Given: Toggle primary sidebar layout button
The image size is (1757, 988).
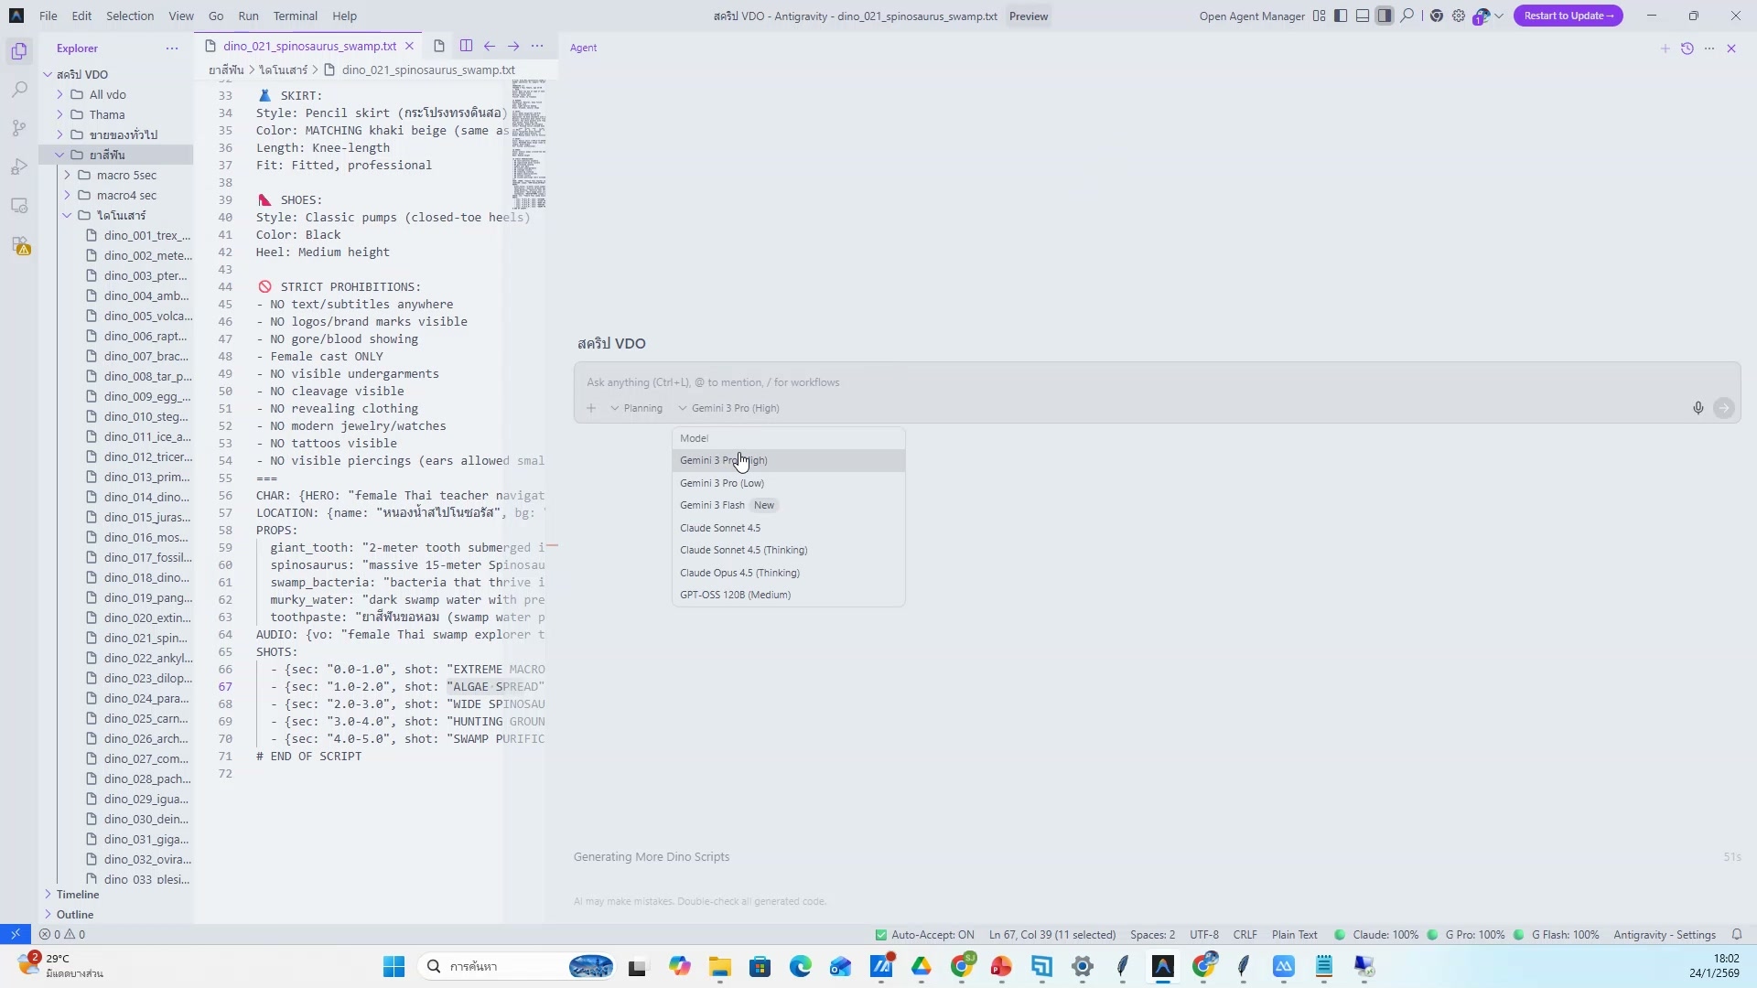Looking at the screenshot, I should 1341,16.
